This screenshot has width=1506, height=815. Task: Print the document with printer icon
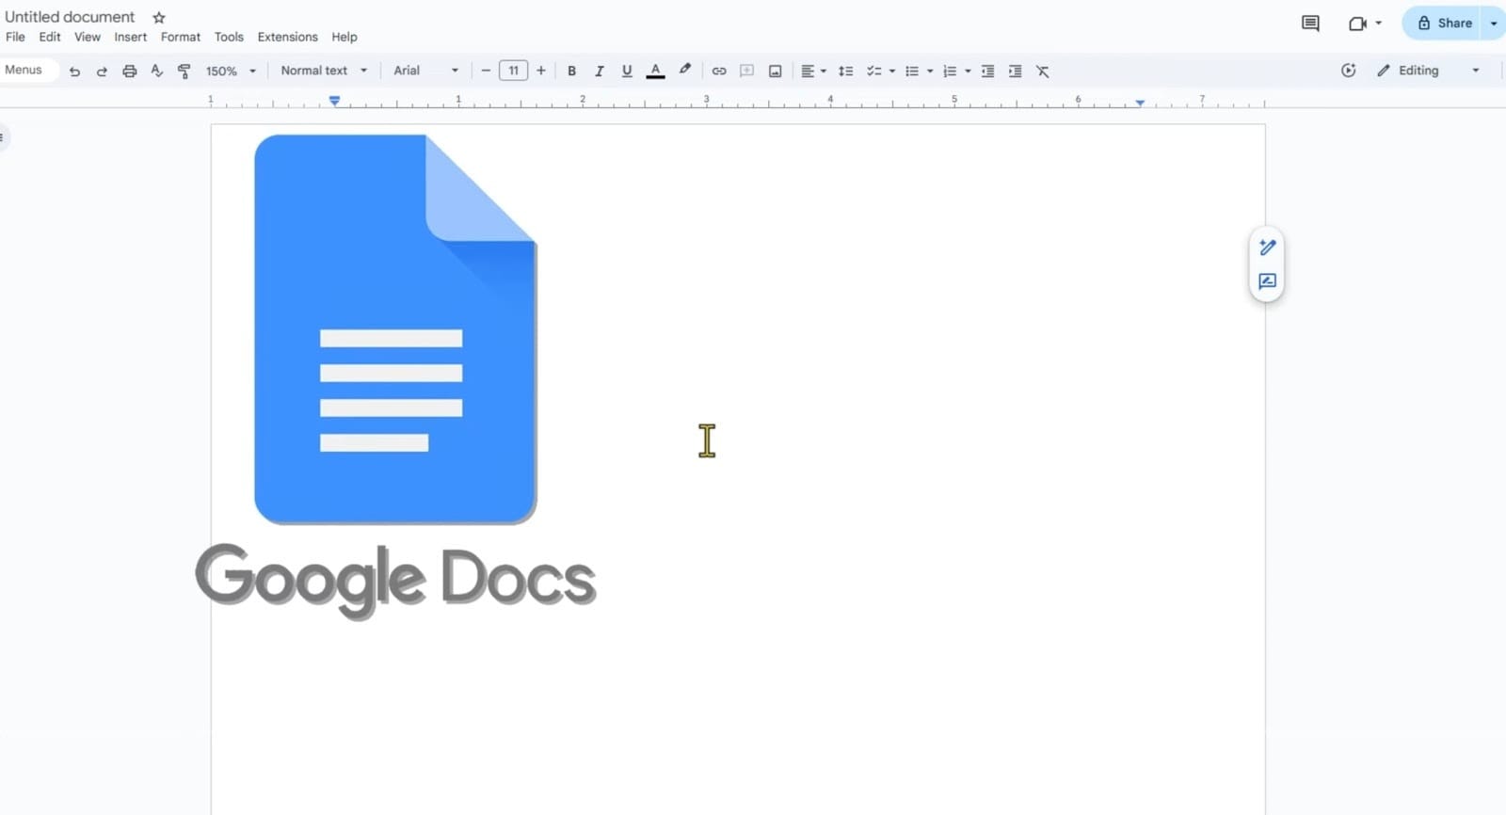[130, 72]
